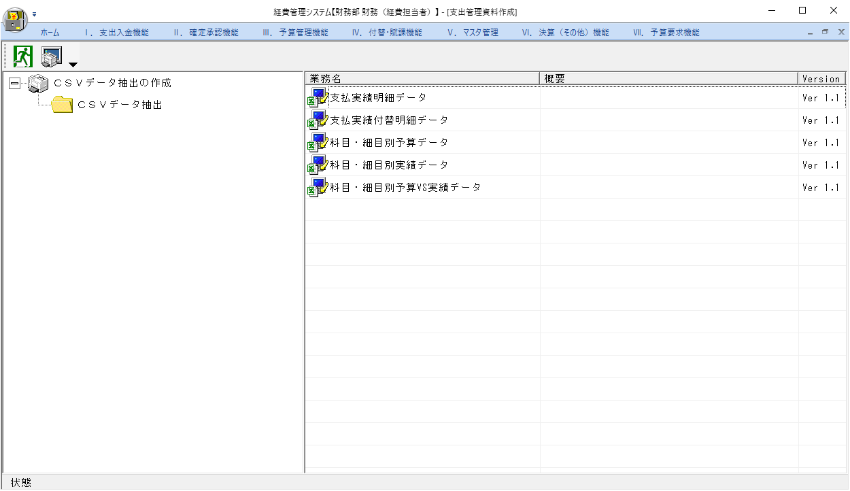This screenshot has width=850, height=491.
Task: Open the Ⅳ．付替･賦課機能 menu tab
Action: coord(386,33)
